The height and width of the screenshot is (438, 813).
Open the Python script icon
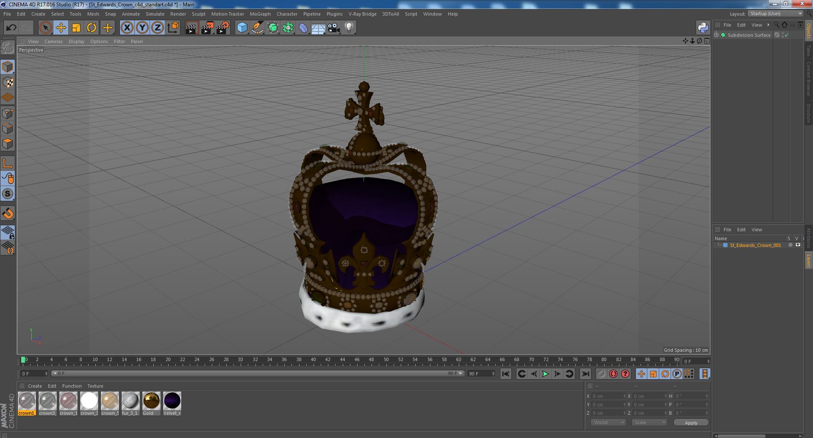click(x=703, y=28)
